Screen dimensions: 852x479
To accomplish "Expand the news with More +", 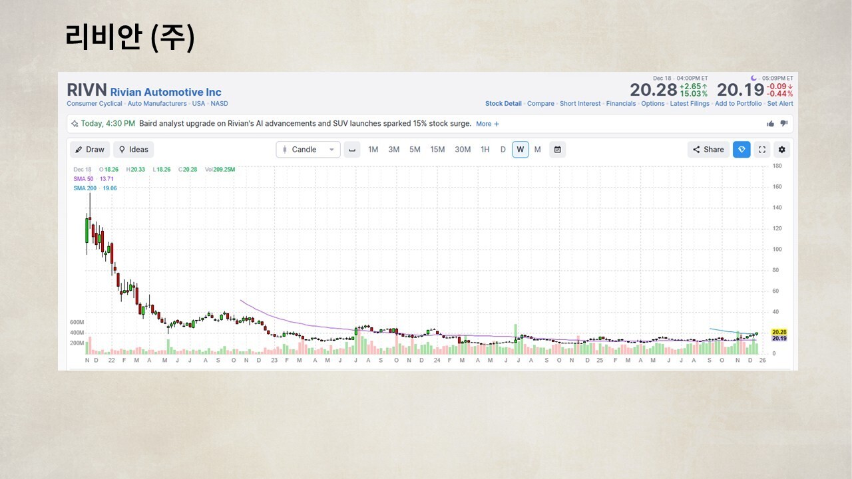I will [x=487, y=124].
